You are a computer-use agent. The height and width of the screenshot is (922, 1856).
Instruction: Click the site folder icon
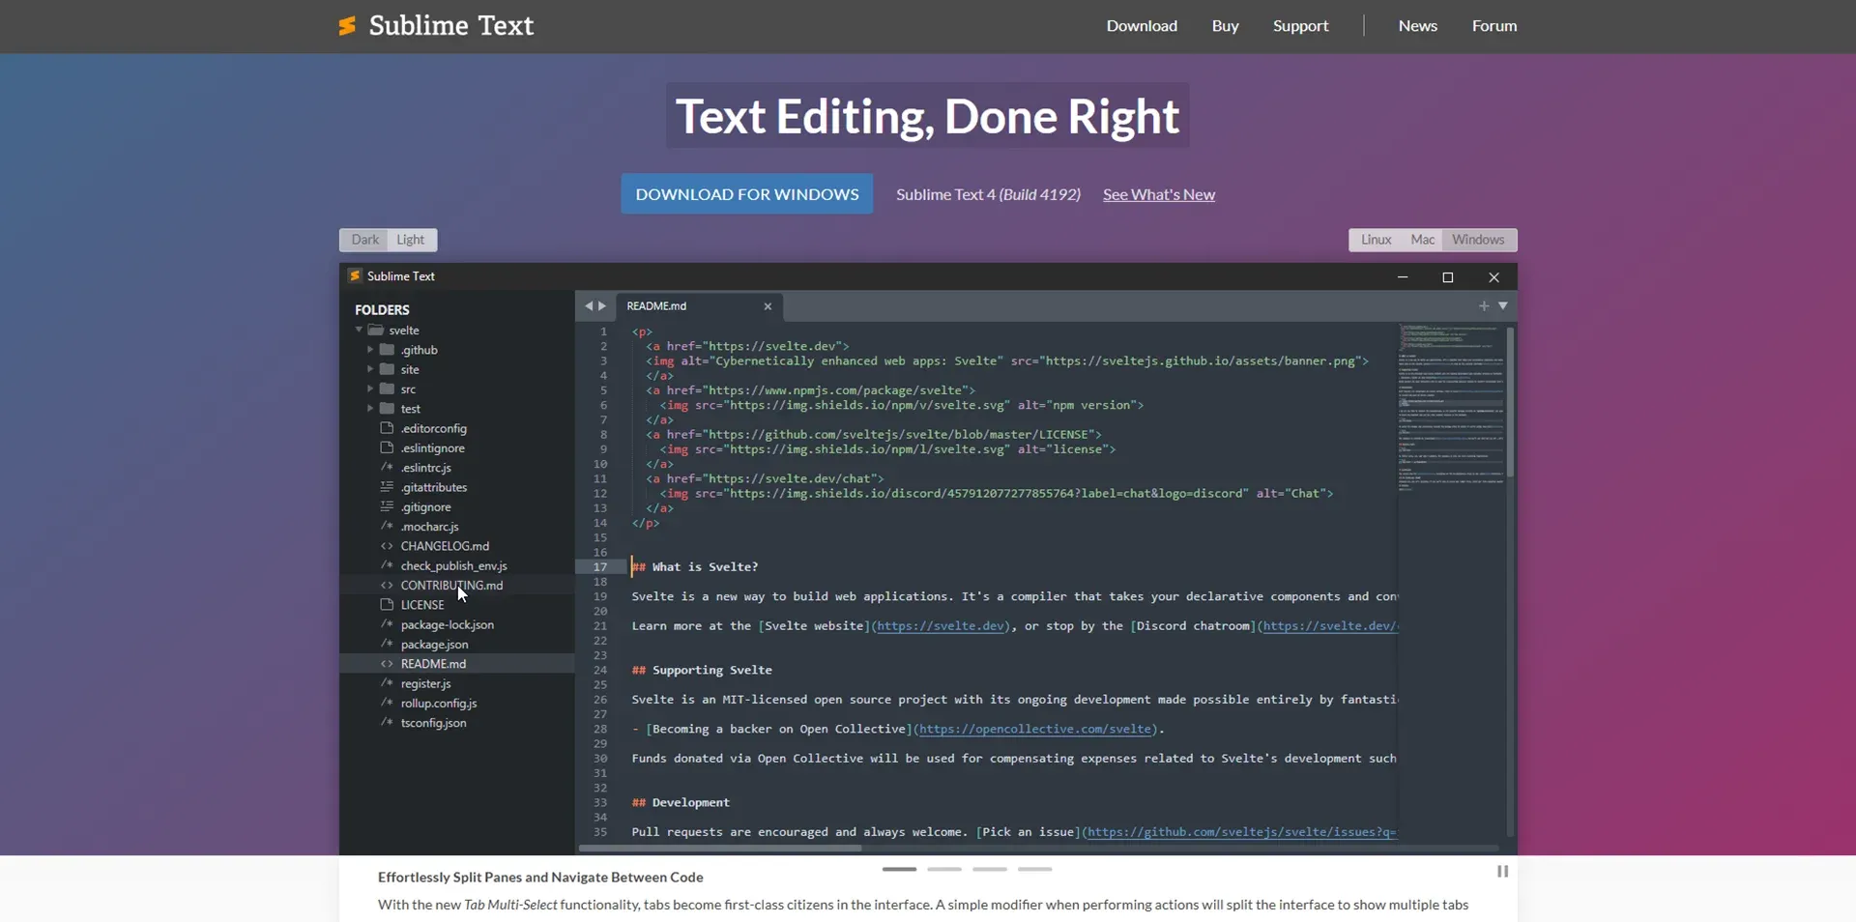pyautogui.click(x=387, y=369)
